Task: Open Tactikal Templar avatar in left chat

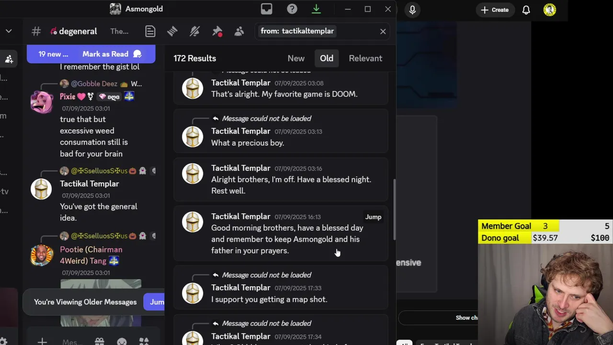Action: point(41,189)
